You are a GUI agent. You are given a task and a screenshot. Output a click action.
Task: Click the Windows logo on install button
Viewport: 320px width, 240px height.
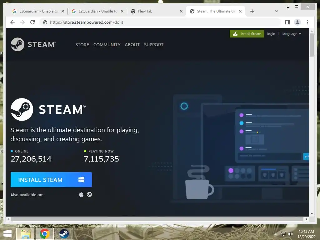coord(81,180)
